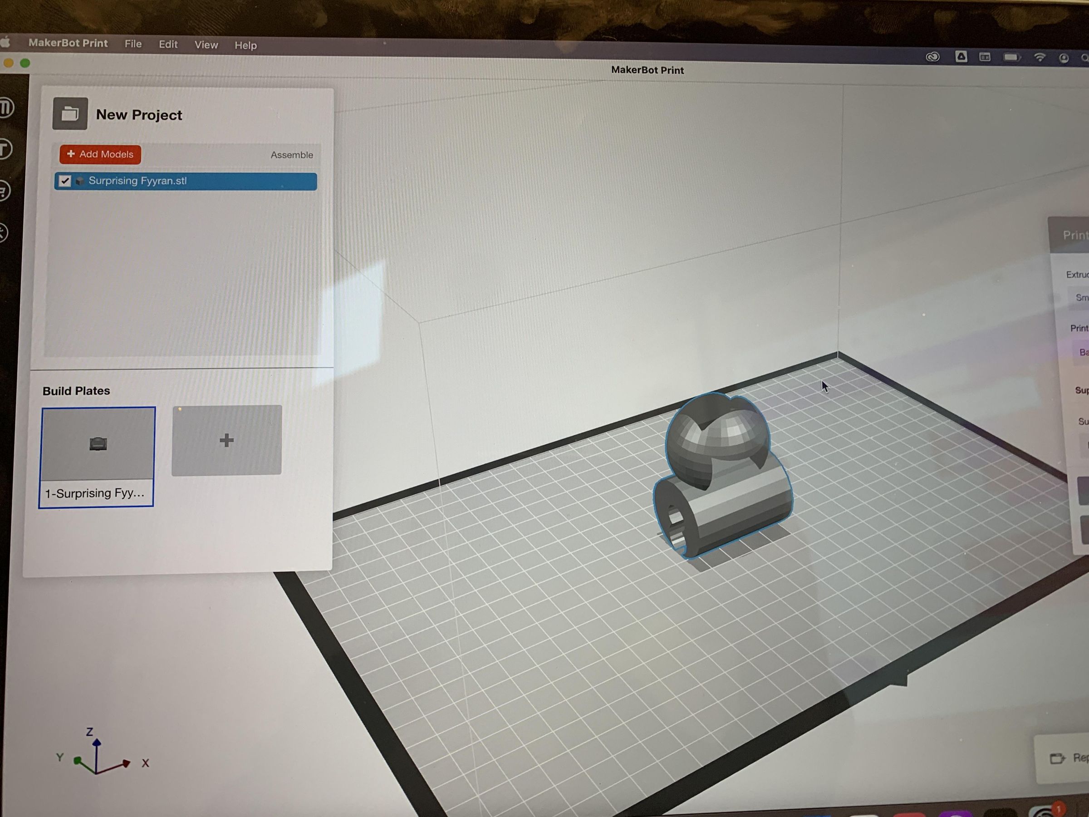Screen dimensions: 1089x817
Task: Click the cube icon next to Surprising Fyyran.stl
Action: click(80, 181)
